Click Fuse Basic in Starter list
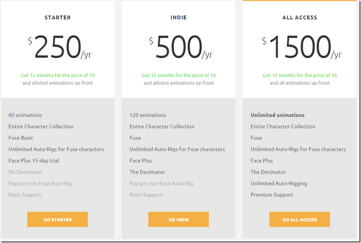Screen dimensions: 361x243 click(x=21, y=138)
